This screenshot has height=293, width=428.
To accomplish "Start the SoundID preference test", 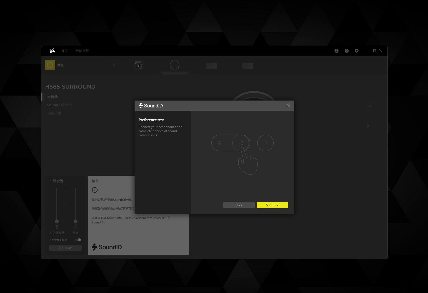I will [x=272, y=205].
